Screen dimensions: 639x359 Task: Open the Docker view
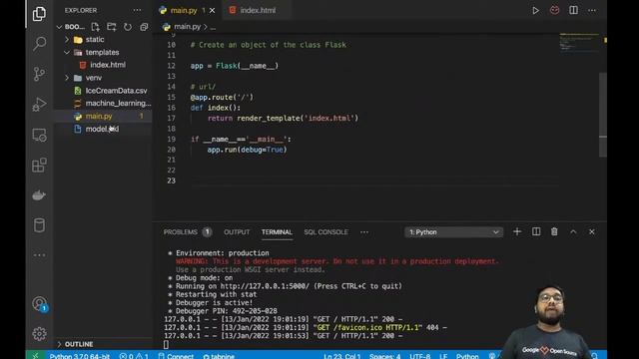(39, 195)
